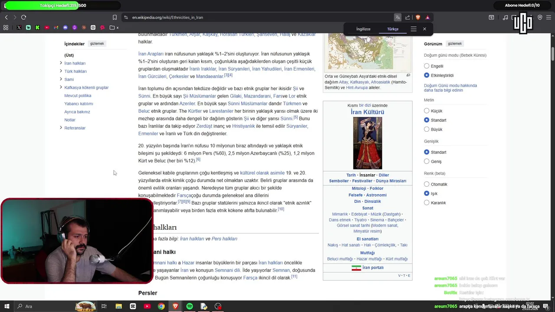
Task: Set text size to Büyük
Action: pos(427,129)
